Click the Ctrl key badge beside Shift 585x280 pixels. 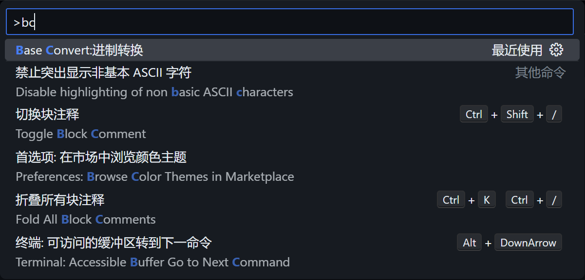coord(474,114)
